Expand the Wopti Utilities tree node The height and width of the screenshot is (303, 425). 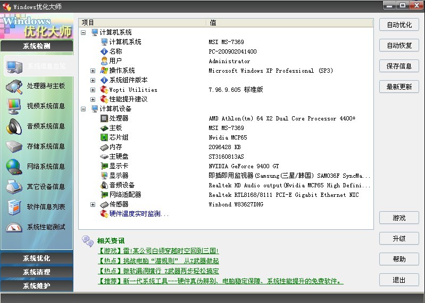click(x=93, y=90)
